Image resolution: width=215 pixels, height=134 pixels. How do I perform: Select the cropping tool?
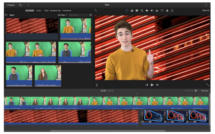[142, 10]
